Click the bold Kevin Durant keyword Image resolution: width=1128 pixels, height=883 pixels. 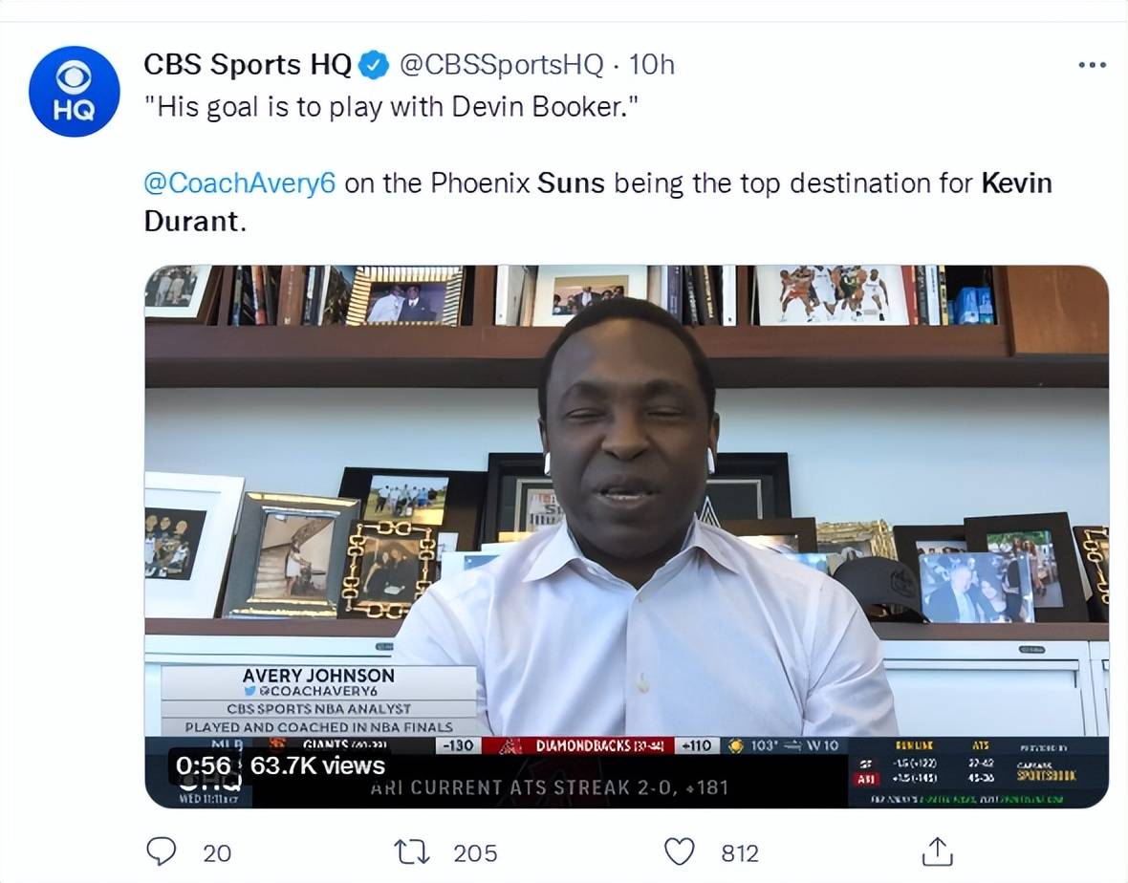597,202
